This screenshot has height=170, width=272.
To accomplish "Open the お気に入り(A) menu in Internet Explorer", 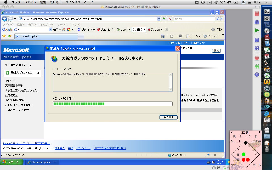I will [x=47, y=25].
